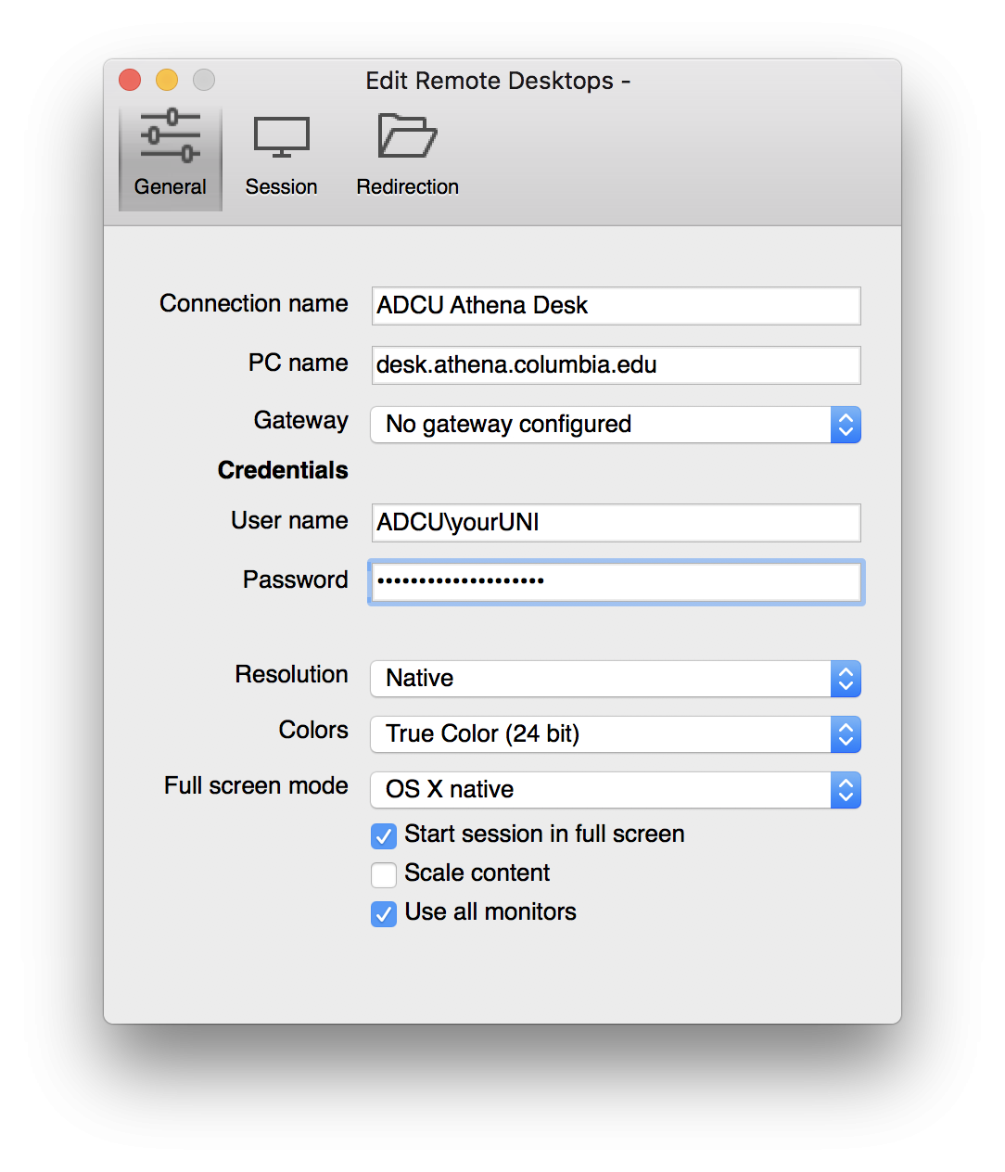Select the General sliders icon
Screen dimensions: 1005x1172
171,136
